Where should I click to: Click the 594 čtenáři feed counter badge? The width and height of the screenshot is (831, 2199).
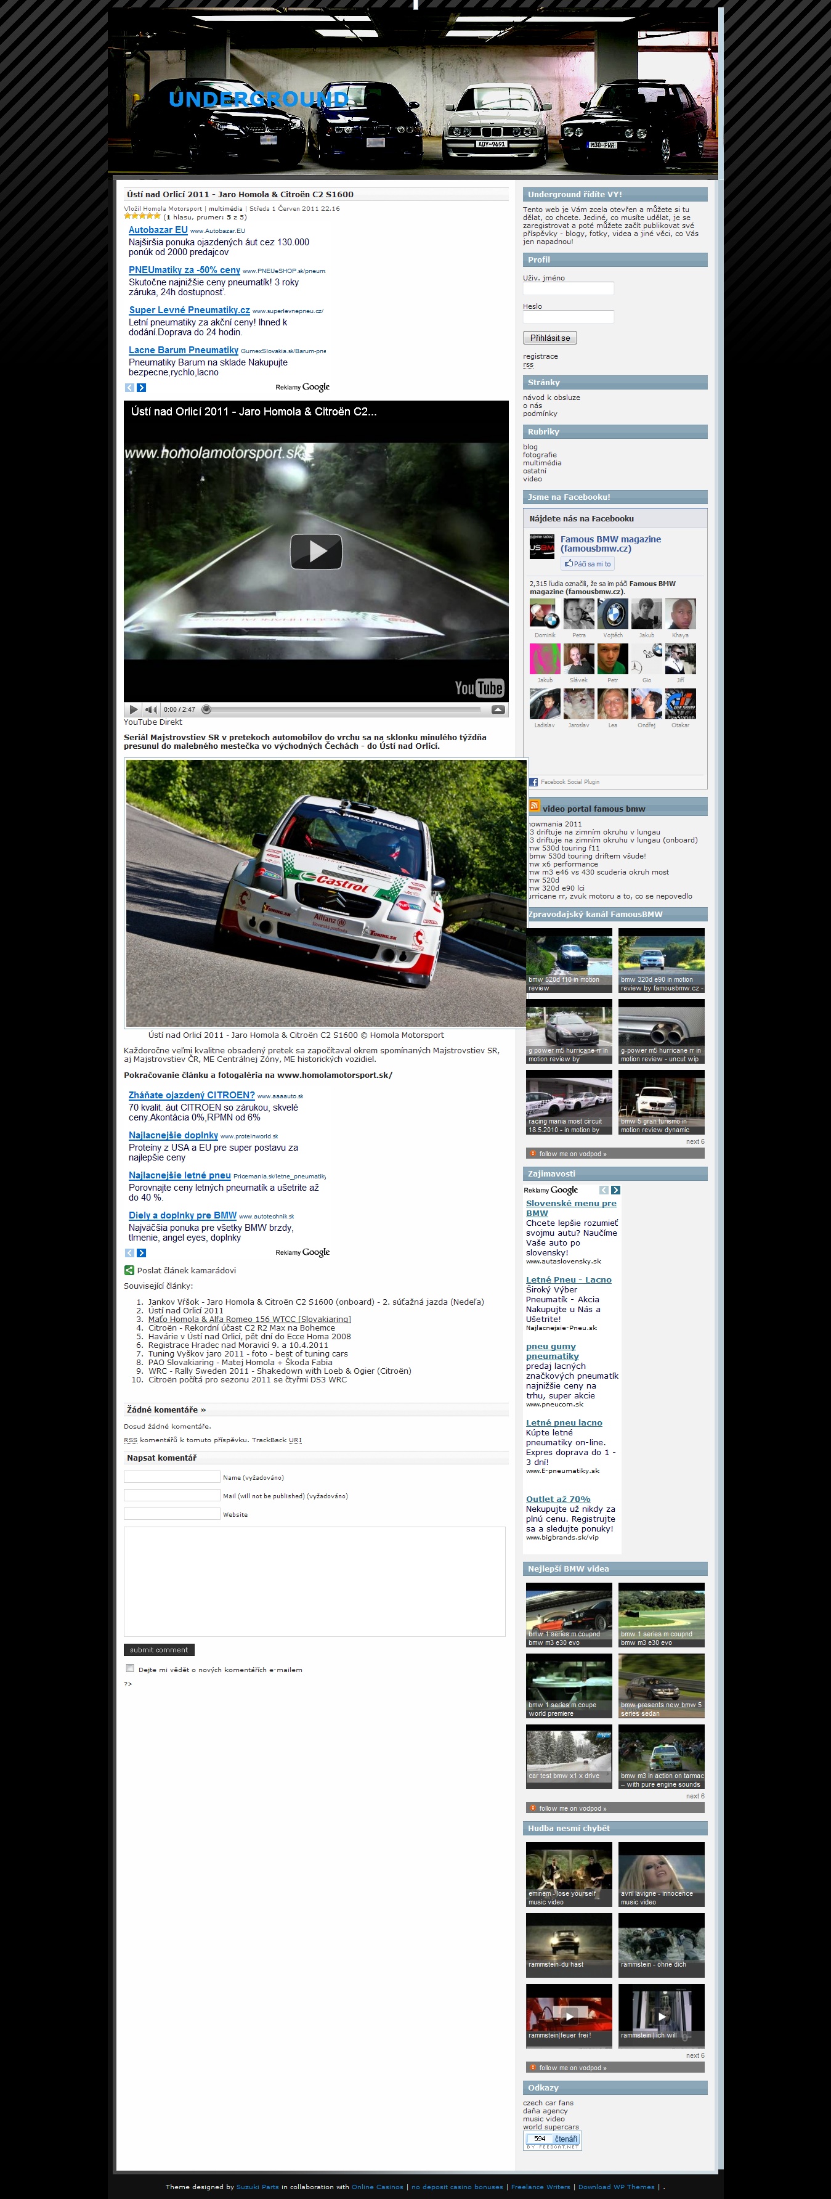[x=552, y=2141]
